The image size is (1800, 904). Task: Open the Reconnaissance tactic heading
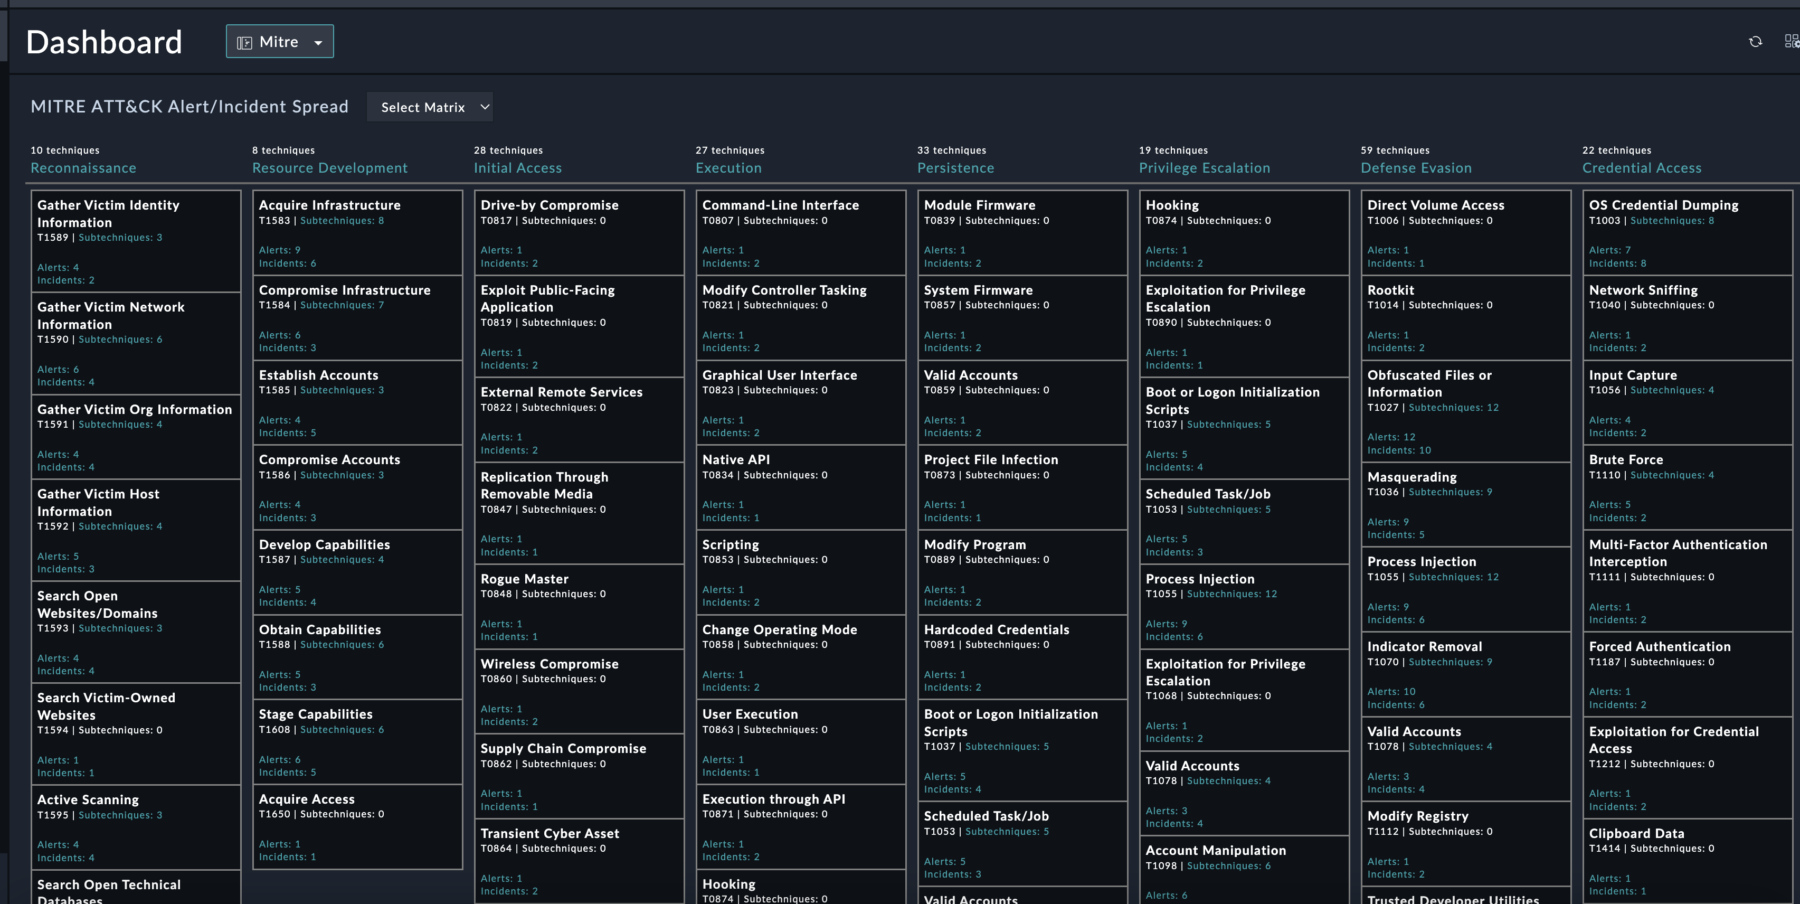coord(83,168)
